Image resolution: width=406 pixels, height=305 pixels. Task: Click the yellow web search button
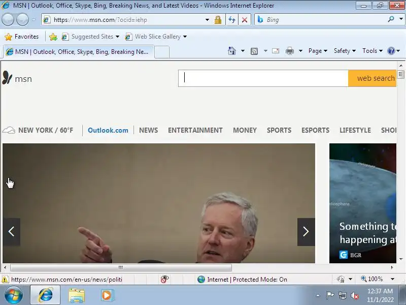pos(372,78)
